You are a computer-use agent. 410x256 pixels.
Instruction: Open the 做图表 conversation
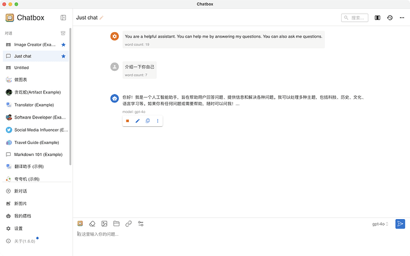pyautogui.click(x=36, y=80)
